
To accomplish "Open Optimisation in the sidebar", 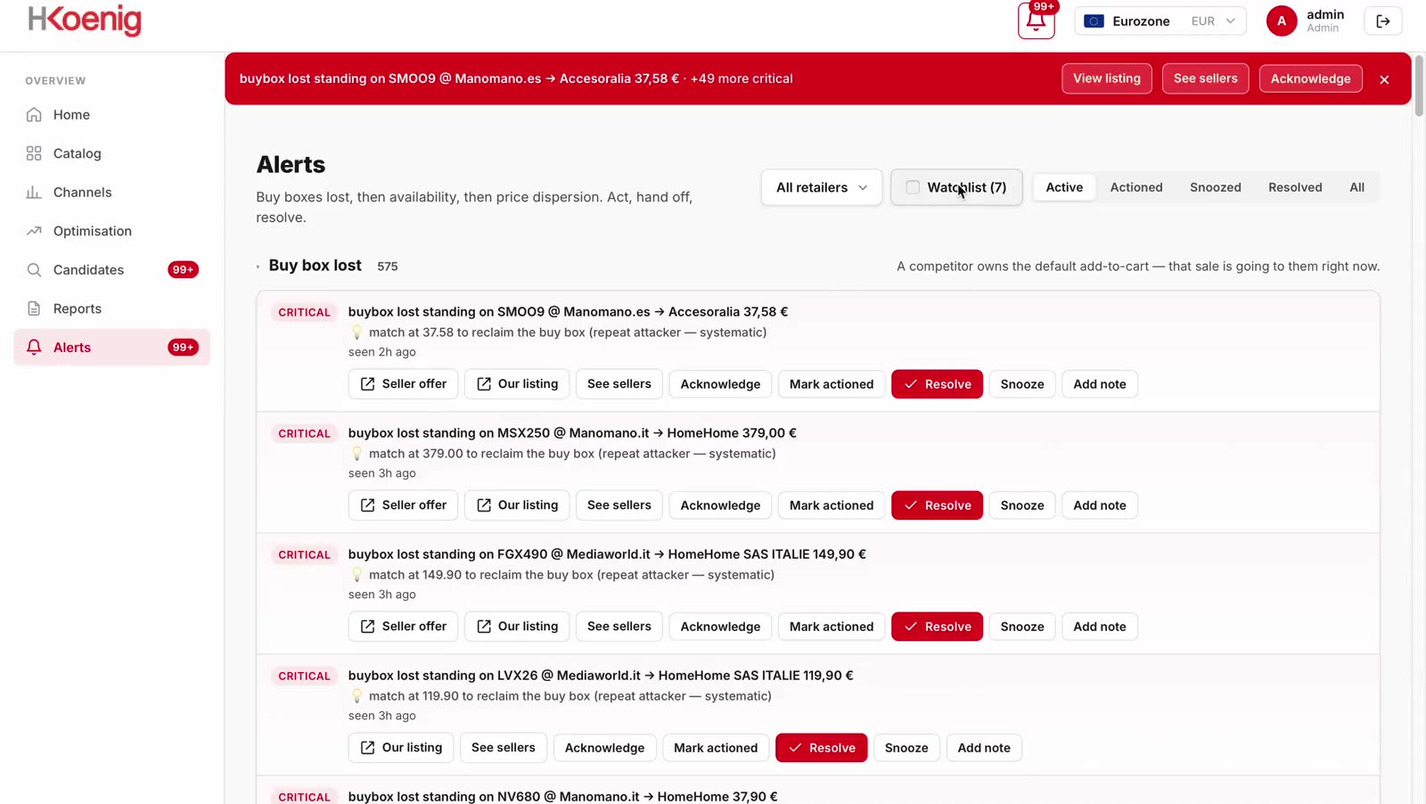I will tap(111, 231).
